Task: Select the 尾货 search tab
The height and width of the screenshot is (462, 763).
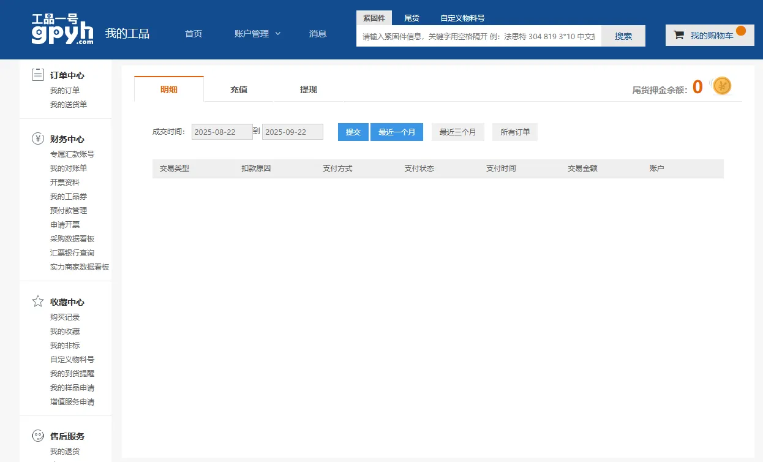Action: pos(412,18)
